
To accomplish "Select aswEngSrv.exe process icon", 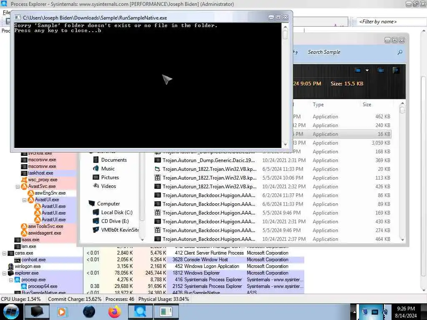I will click(x=31, y=193).
